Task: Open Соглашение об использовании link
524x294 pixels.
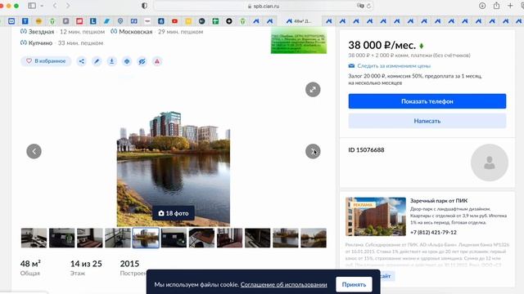Action: [x=283, y=285]
